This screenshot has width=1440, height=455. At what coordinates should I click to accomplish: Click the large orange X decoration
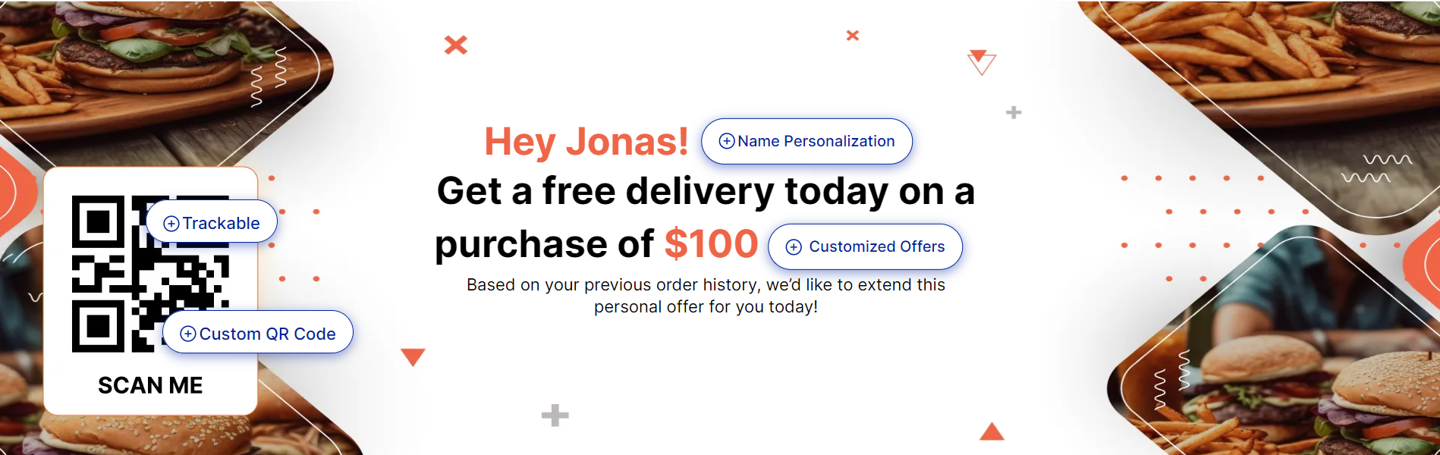pos(455,45)
